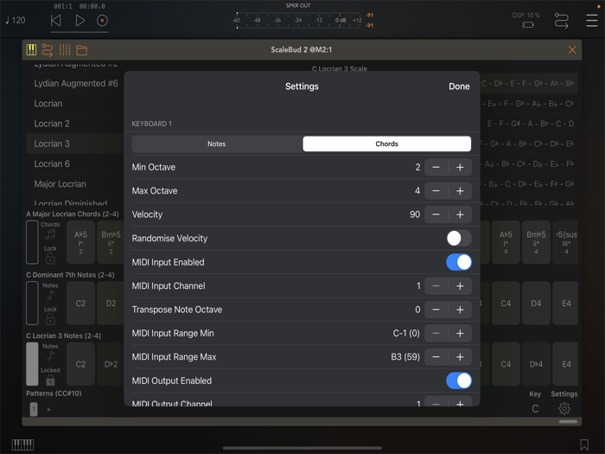The image size is (605, 454).
Task: Select the Chords segment
Action: [x=386, y=144]
